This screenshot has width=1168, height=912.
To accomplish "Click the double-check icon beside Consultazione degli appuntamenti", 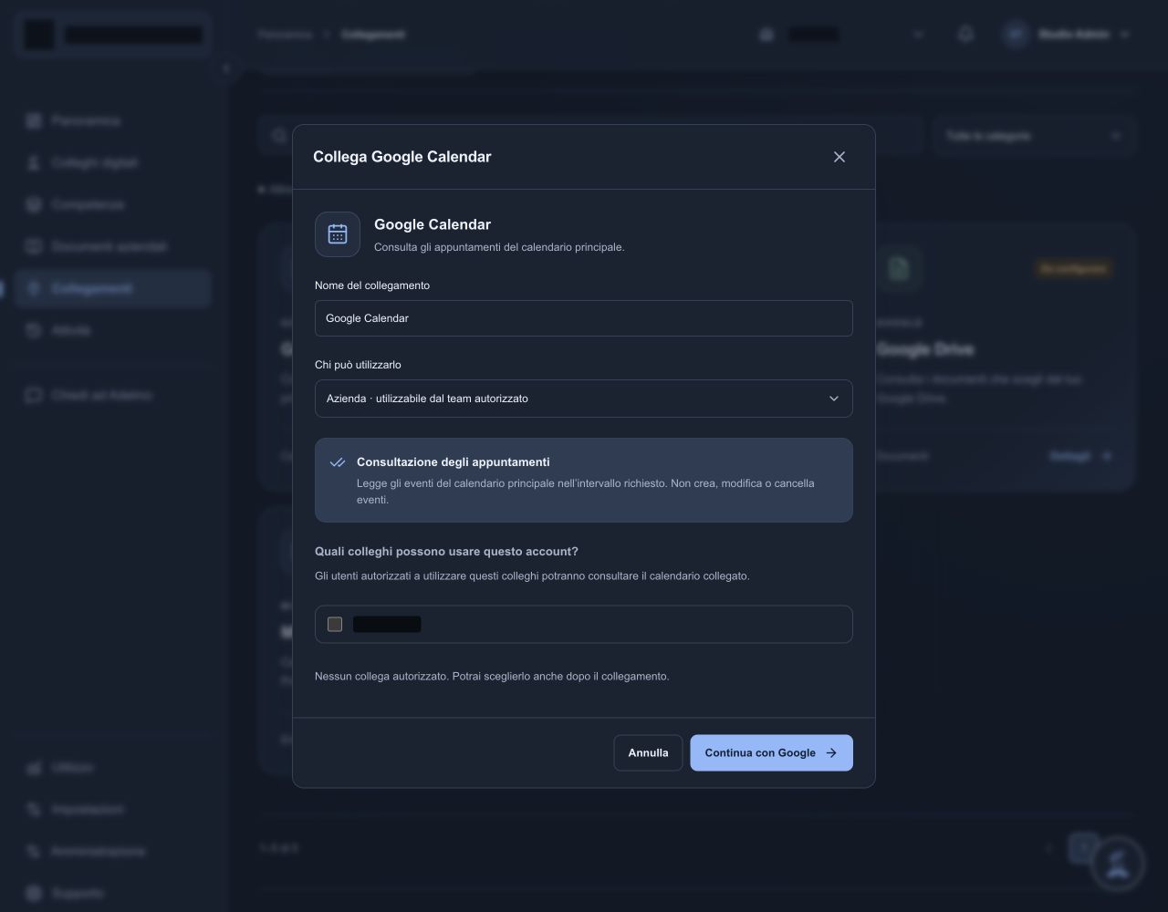I will coord(338,462).
